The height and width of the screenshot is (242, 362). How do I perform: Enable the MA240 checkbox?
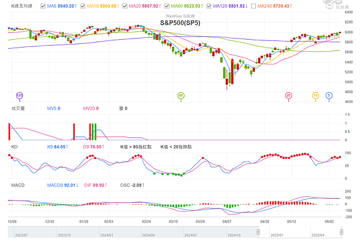point(253,6)
